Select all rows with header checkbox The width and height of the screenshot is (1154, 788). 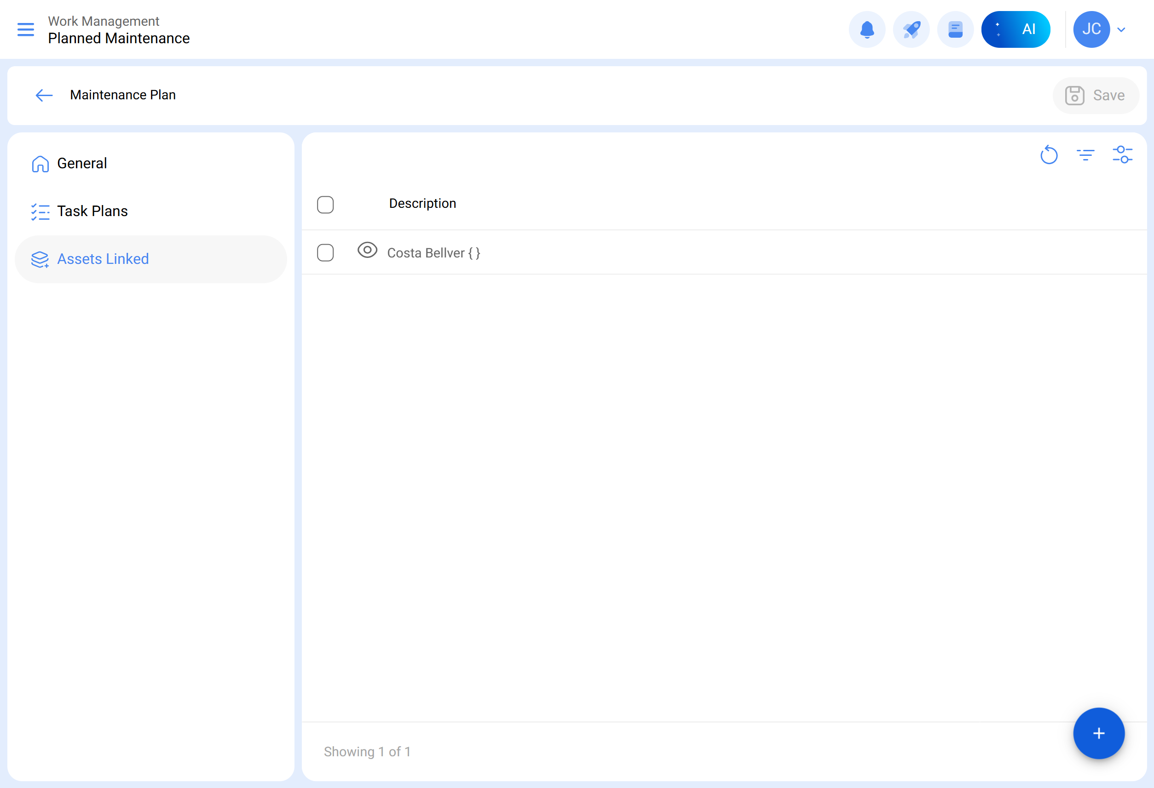[325, 205]
